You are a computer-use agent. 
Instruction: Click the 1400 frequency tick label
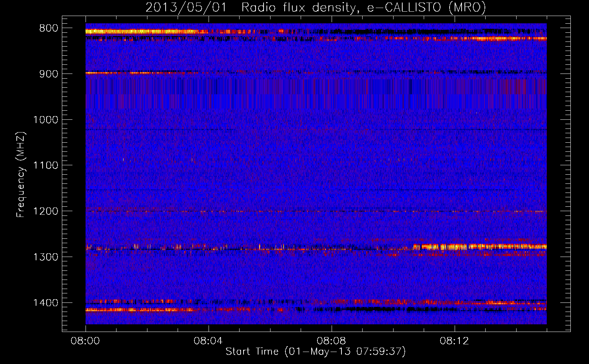pyautogui.click(x=46, y=303)
